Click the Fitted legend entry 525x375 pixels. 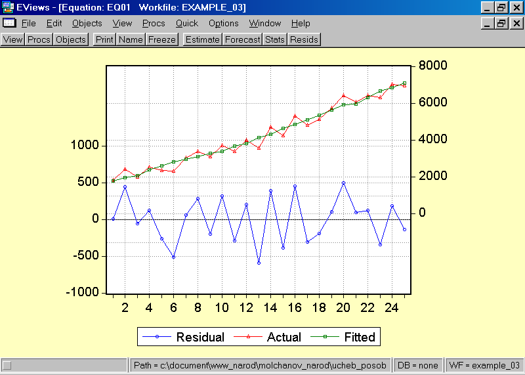[x=343, y=337]
